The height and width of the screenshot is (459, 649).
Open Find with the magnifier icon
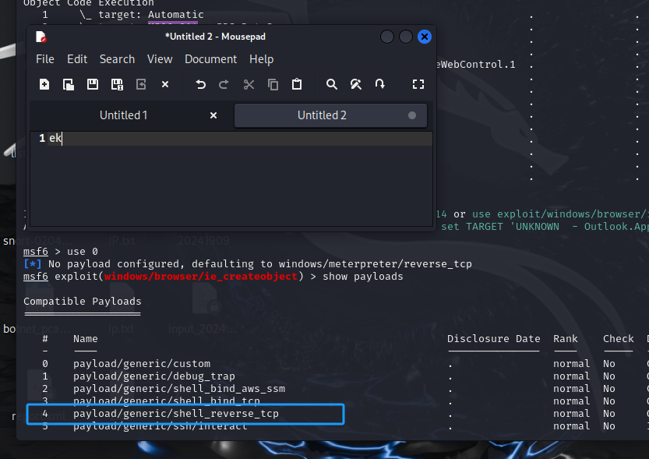(x=332, y=84)
